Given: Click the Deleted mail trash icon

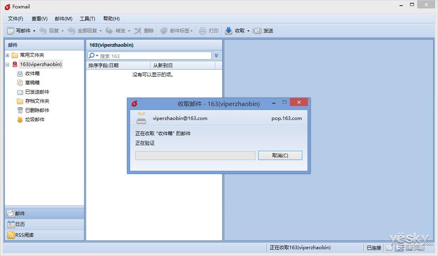Looking at the screenshot, I should (x=20, y=110).
